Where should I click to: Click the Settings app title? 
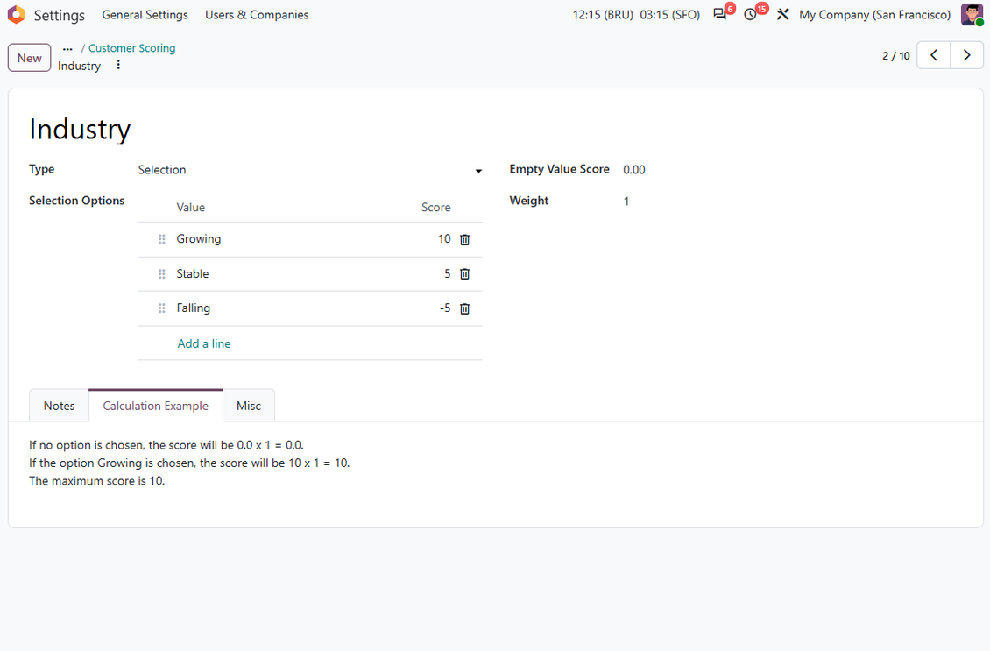[60, 15]
